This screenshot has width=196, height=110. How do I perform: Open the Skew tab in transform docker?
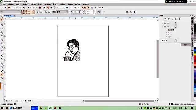tap(180, 19)
